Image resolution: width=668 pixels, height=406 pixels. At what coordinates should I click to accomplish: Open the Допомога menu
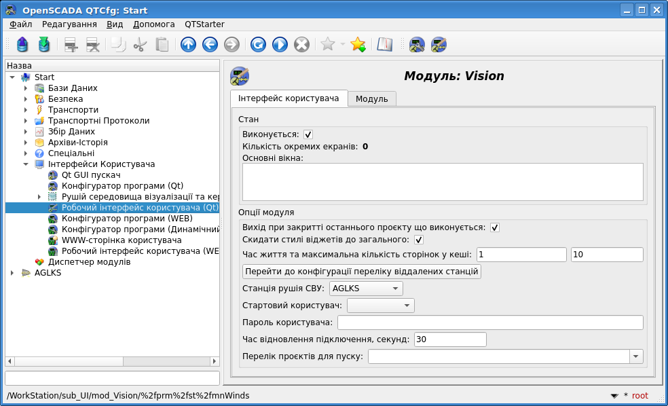pyautogui.click(x=153, y=24)
